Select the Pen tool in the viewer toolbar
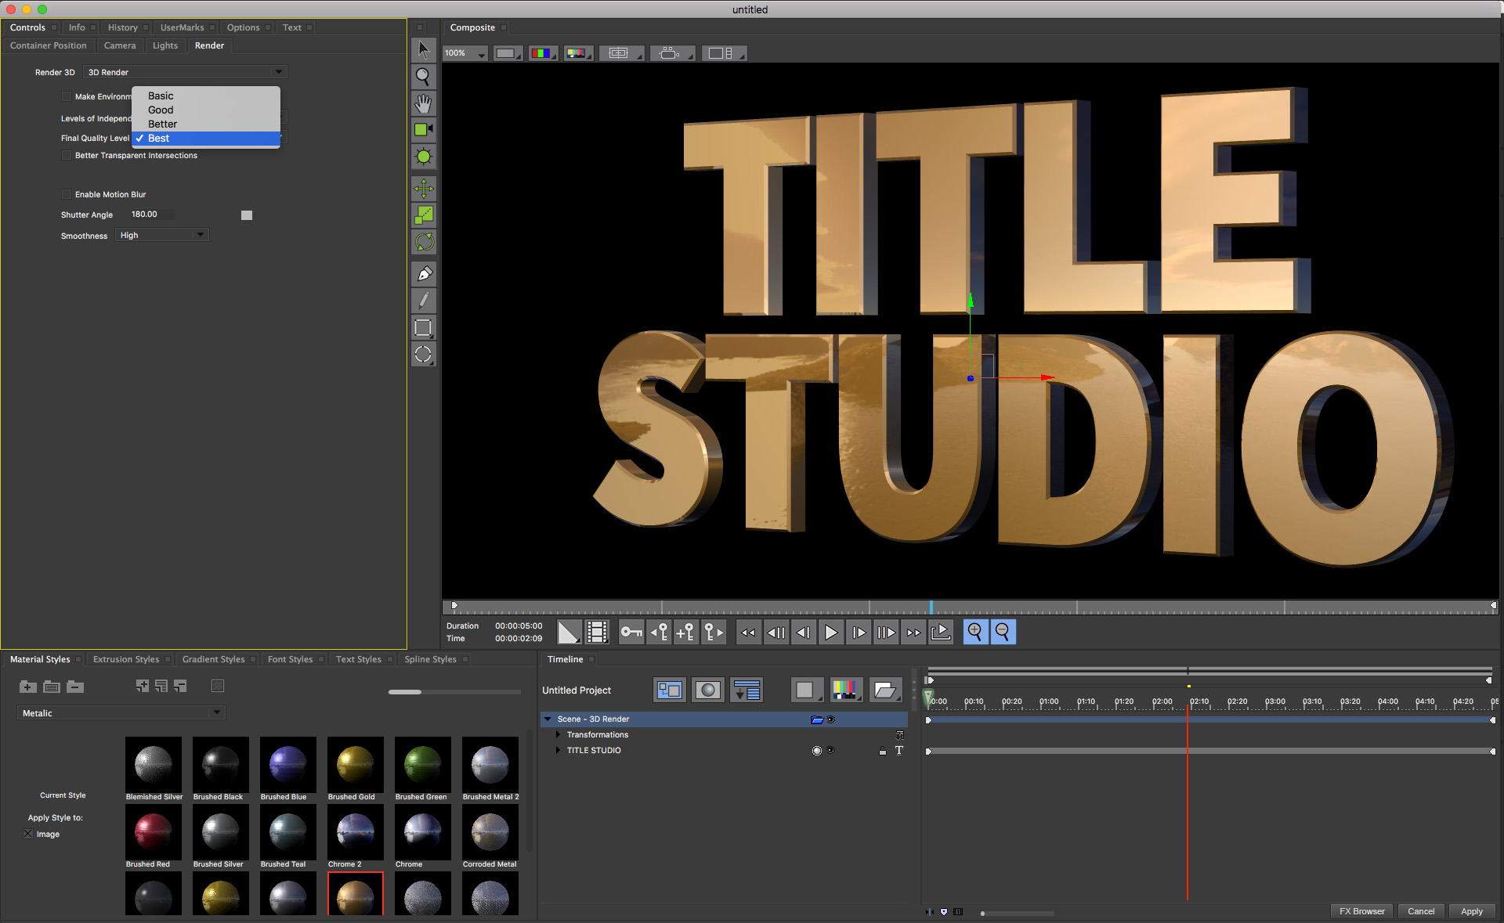The width and height of the screenshot is (1504, 923). click(423, 273)
